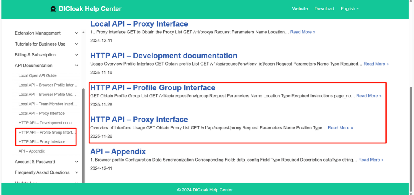Viewport: 414px width, 195px height.
Task: Open the Website link in the header
Action: (300, 9)
